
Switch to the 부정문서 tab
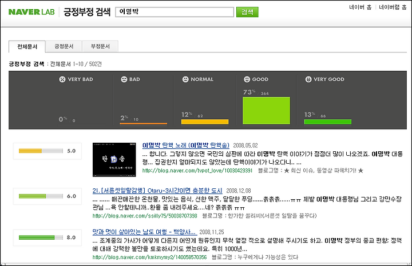(x=100, y=46)
